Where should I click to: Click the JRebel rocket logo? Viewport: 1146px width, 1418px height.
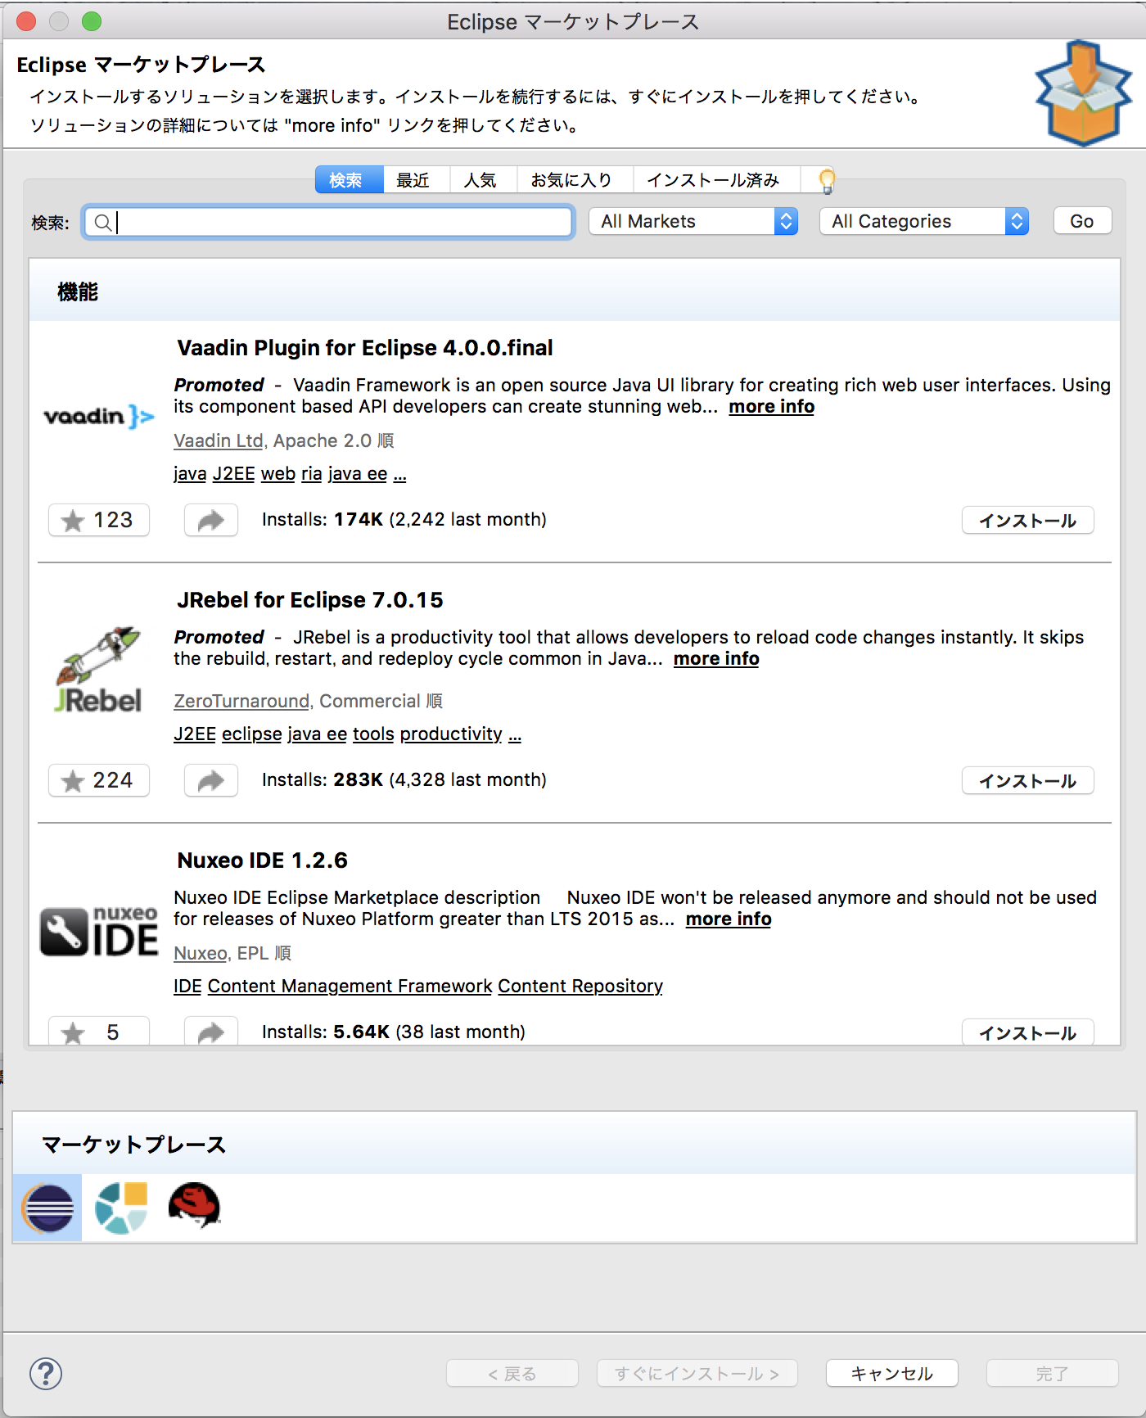click(x=98, y=670)
